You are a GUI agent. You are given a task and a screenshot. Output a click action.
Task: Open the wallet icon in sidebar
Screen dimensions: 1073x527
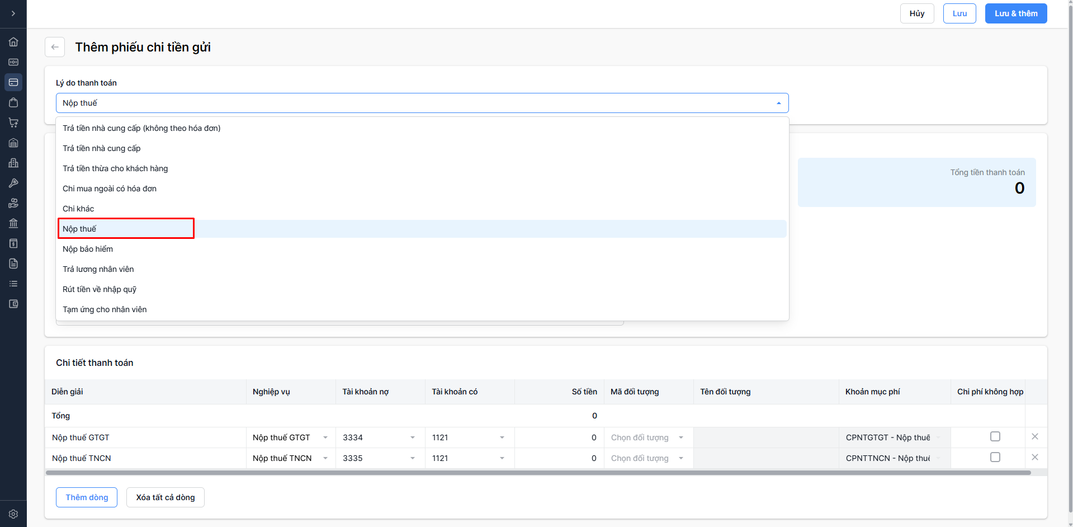click(x=13, y=304)
